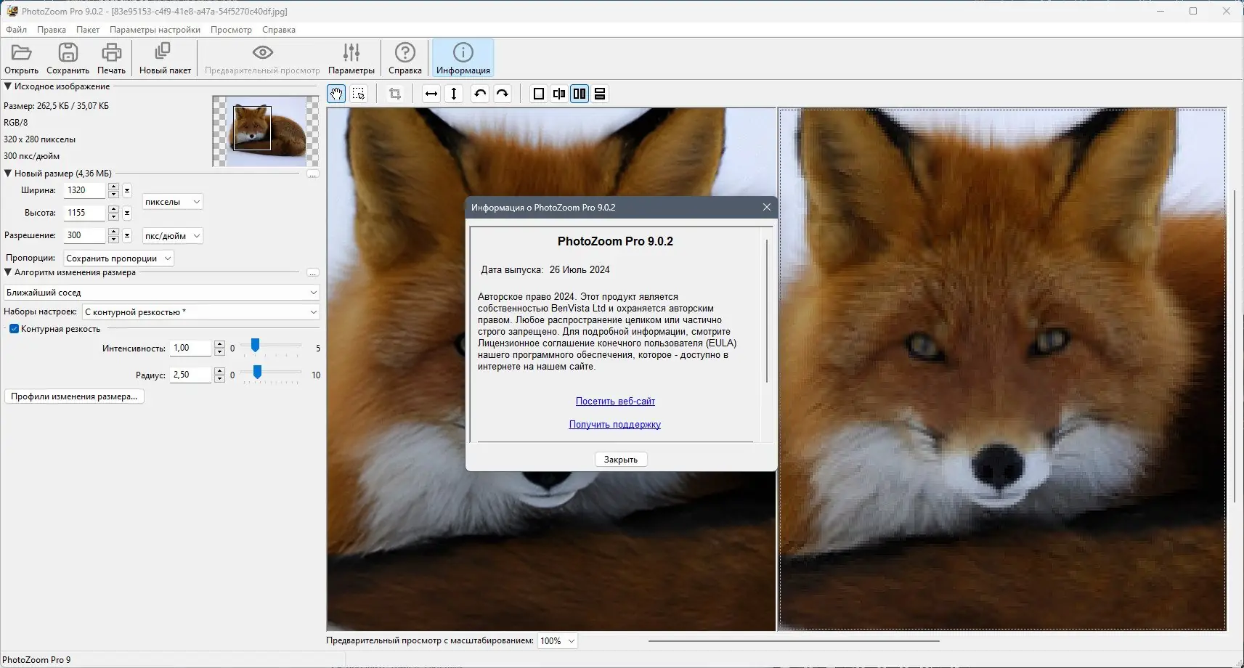Flip the image horizontally
The image size is (1244, 668).
431,94
